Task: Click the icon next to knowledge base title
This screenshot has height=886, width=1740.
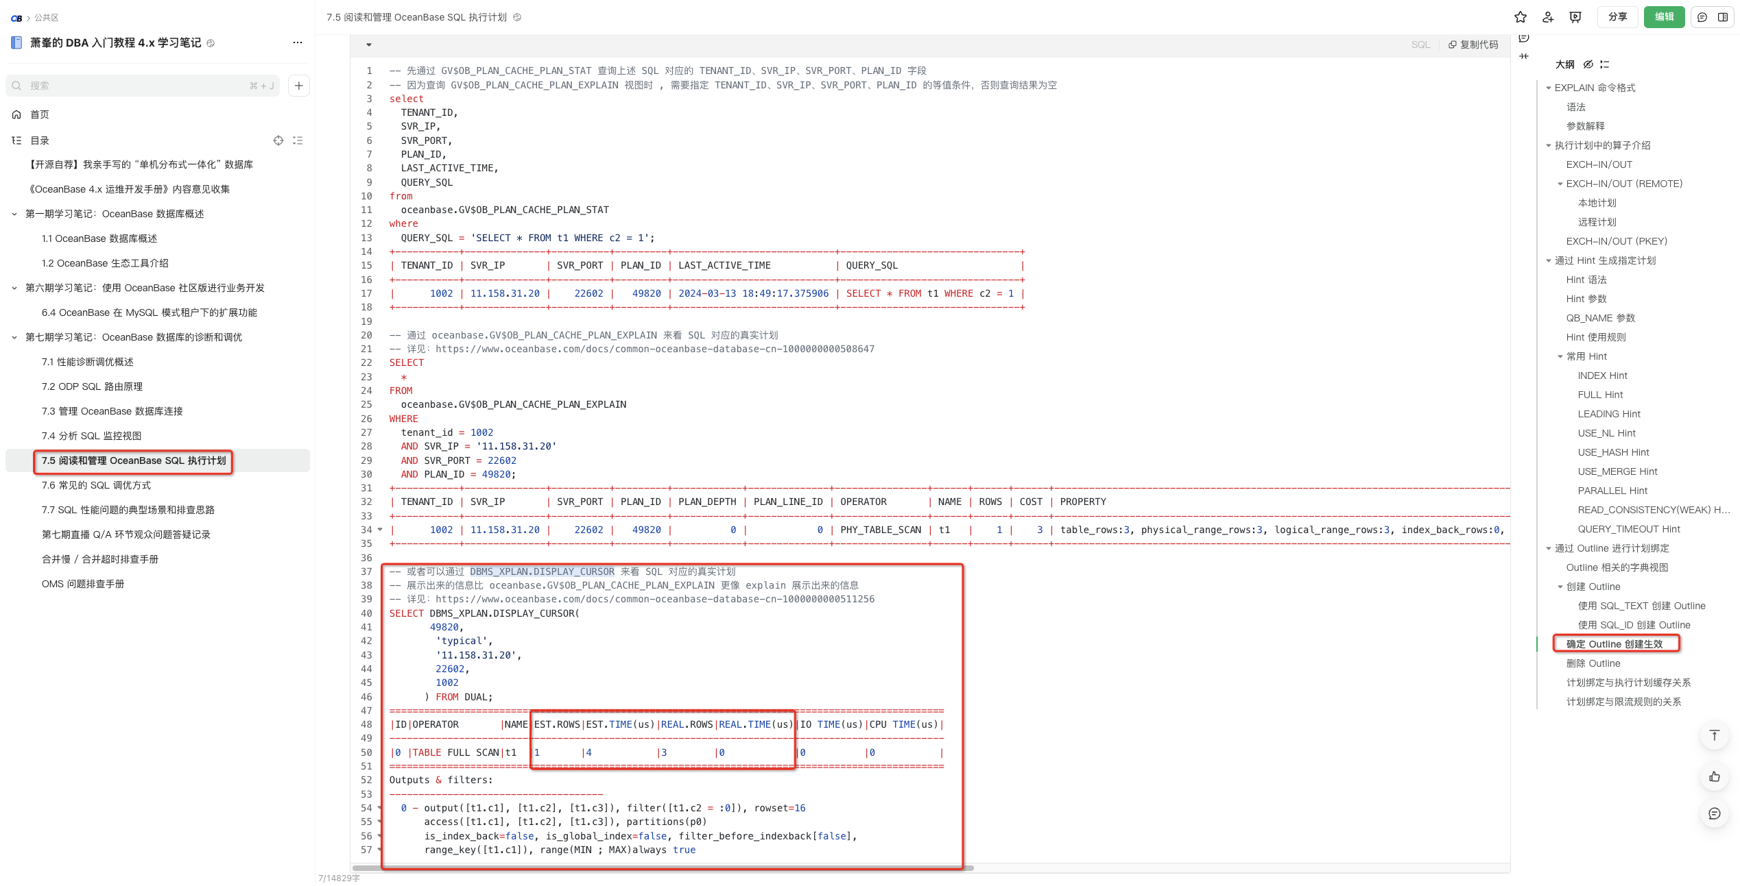Action: [x=211, y=42]
